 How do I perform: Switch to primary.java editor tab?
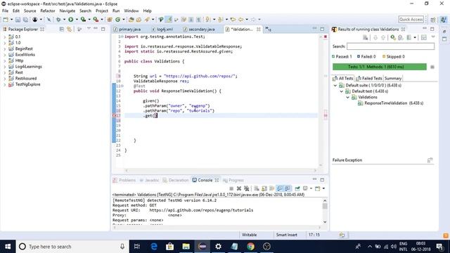tap(127, 30)
